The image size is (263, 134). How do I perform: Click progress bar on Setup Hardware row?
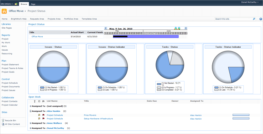point(241,118)
